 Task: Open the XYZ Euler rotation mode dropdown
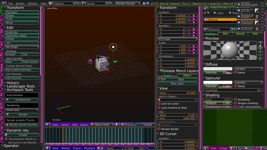coord(177,39)
